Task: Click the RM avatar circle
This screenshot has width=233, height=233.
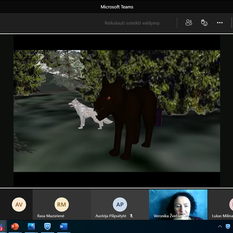Action: click(62, 205)
